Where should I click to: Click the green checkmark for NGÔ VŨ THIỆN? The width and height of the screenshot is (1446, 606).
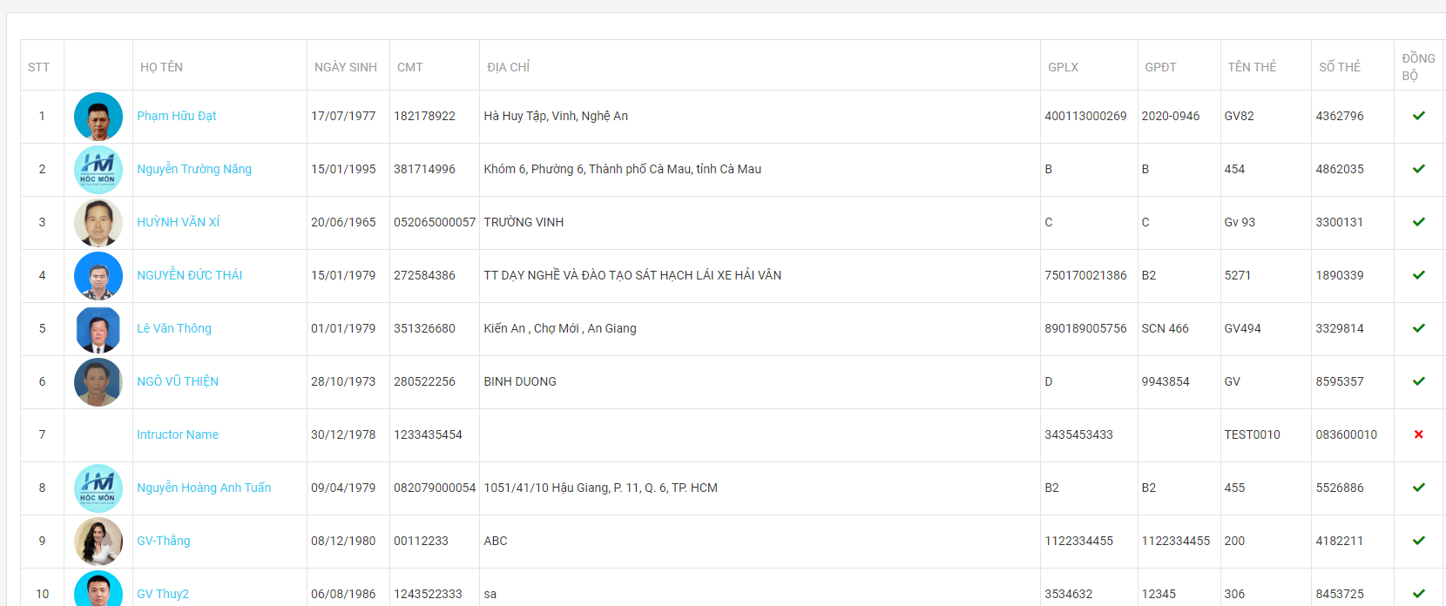pyautogui.click(x=1418, y=381)
